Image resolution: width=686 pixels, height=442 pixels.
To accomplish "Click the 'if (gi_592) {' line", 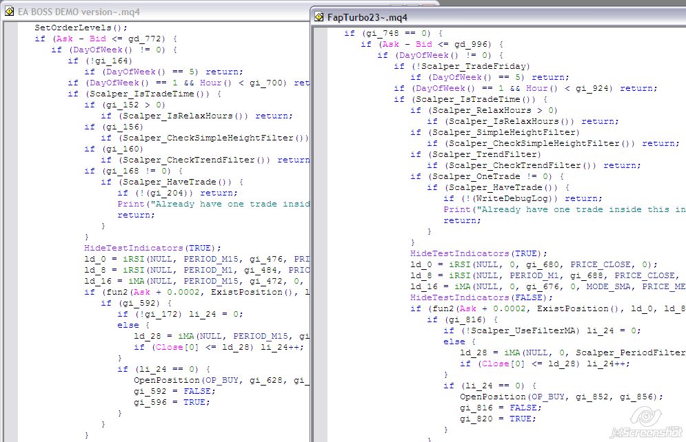I will pyautogui.click(x=136, y=303).
